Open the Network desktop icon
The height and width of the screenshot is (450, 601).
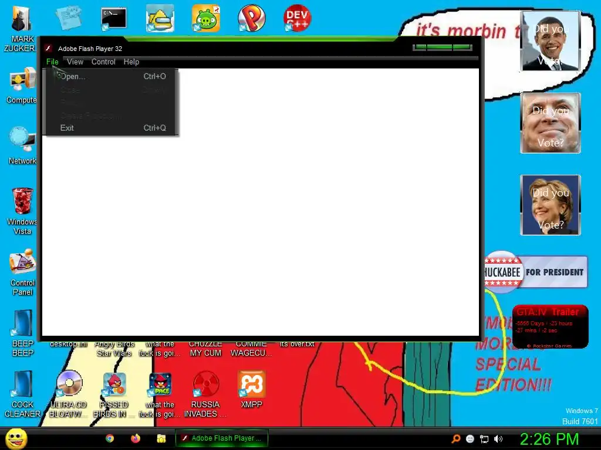click(x=22, y=145)
